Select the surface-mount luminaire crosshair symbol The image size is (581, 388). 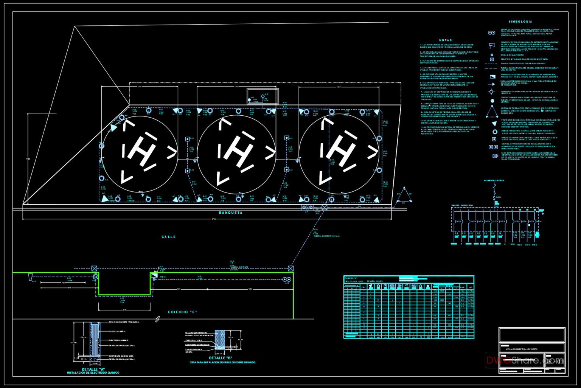[491, 91]
